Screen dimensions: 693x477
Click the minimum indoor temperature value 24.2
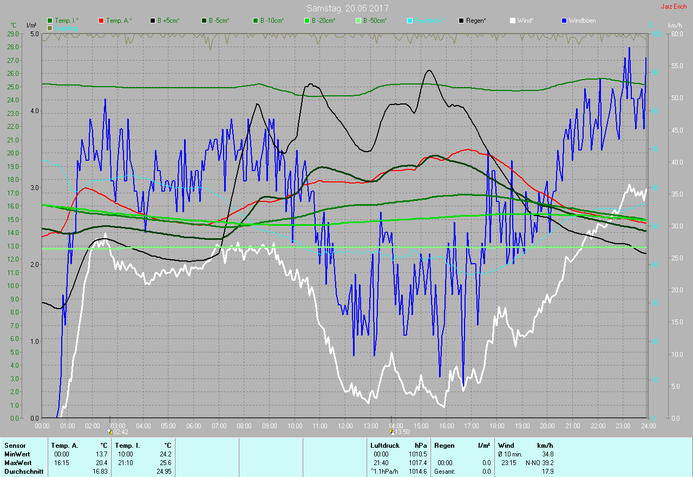[x=165, y=454]
